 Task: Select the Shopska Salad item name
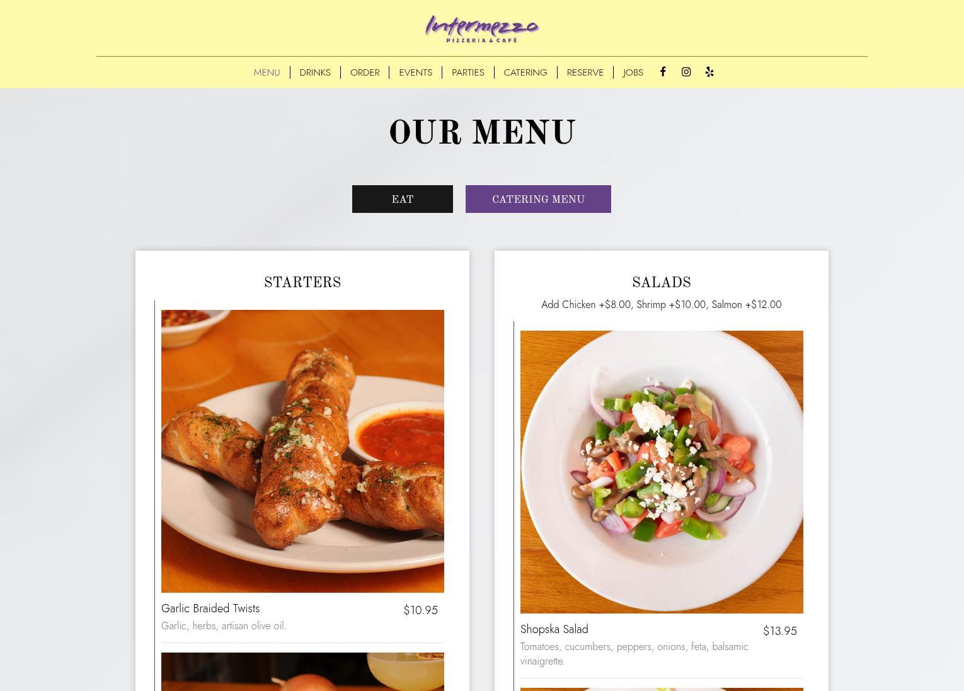coord(554,629)
